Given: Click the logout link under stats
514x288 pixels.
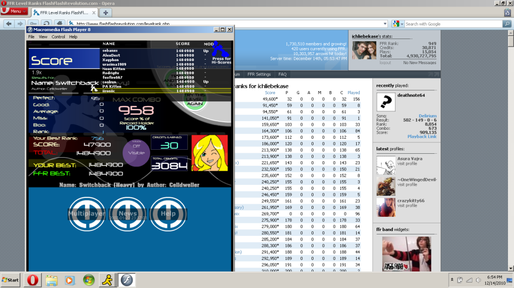Looking at the screenshot, I should [x=385, y=63].
